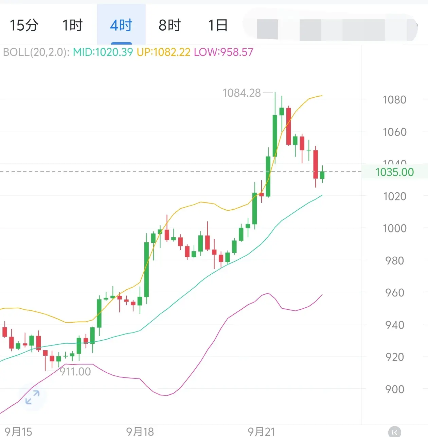Tap the 1080 price axis label
The width and height of the screenshot is (428, 437).
[394, 100]
